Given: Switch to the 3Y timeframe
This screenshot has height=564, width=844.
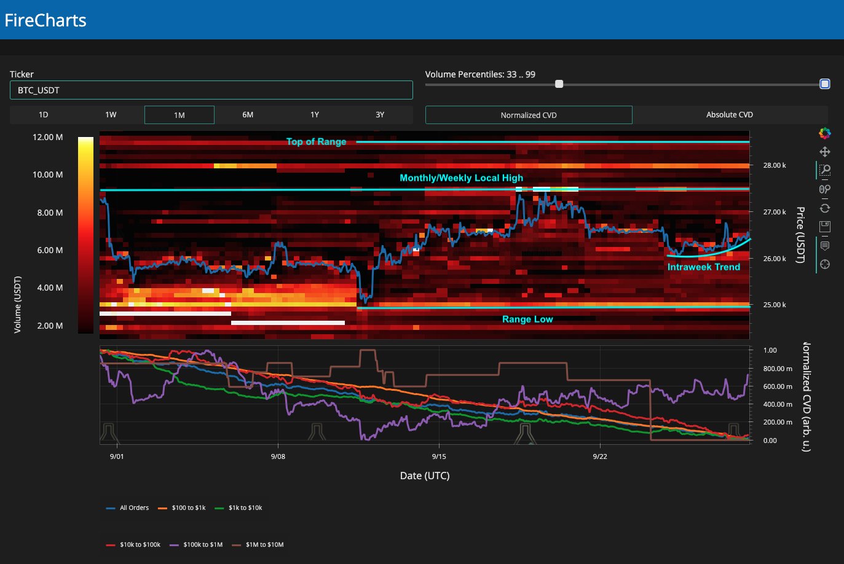Looking at the screenshot, I should tap(380, 115).
